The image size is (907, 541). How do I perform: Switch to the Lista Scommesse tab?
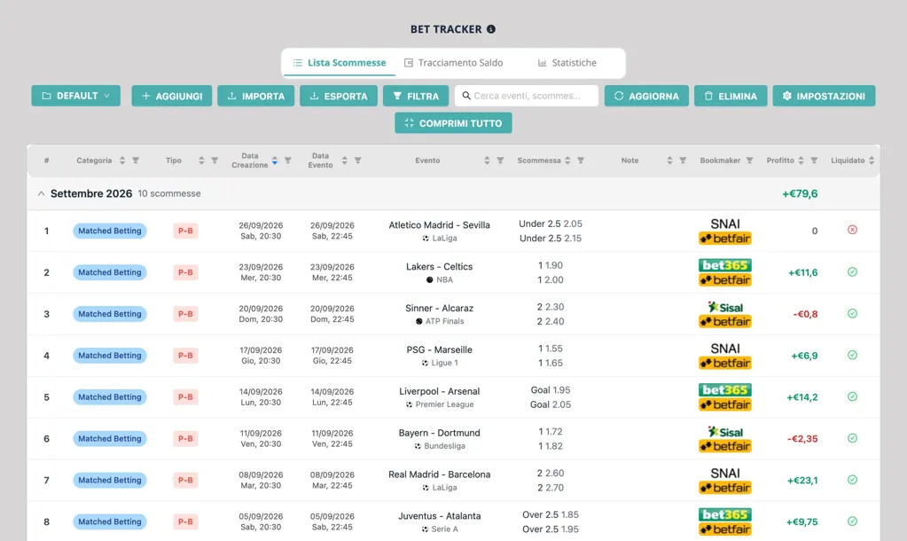340,62
